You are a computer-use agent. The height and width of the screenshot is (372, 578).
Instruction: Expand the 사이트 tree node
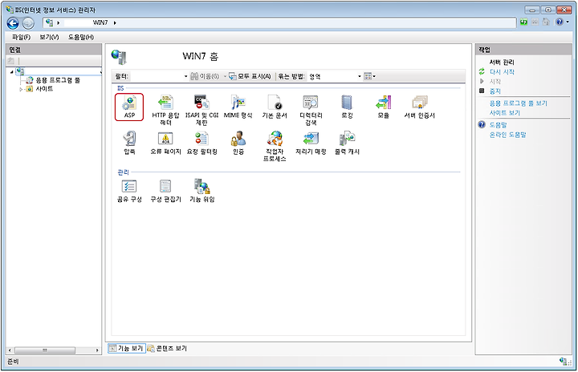[21, 89]
